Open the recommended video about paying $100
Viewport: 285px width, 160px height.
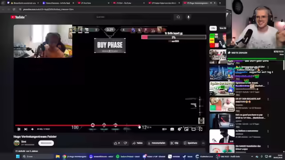point(222,120)
